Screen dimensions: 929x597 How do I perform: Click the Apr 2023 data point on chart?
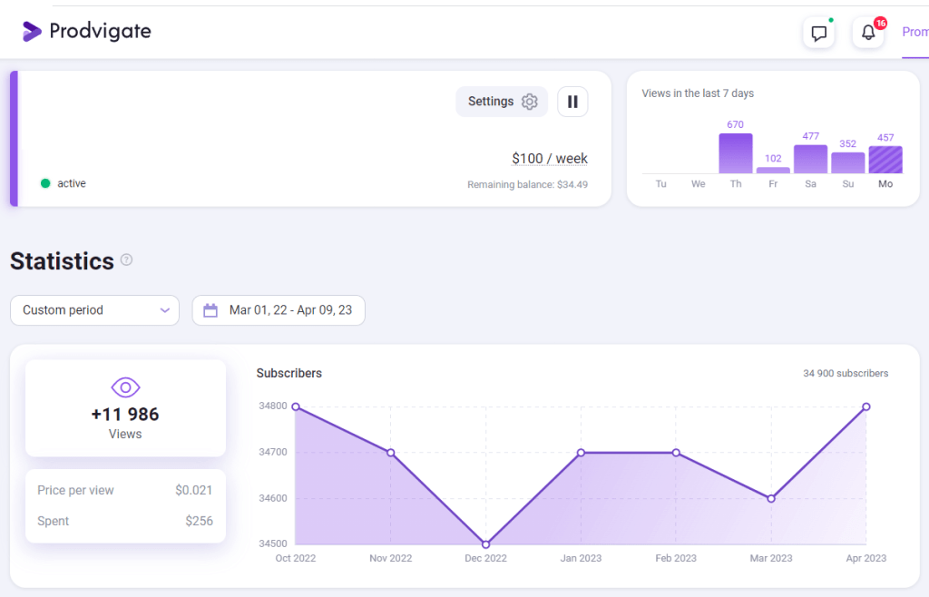tap(866, 406)
